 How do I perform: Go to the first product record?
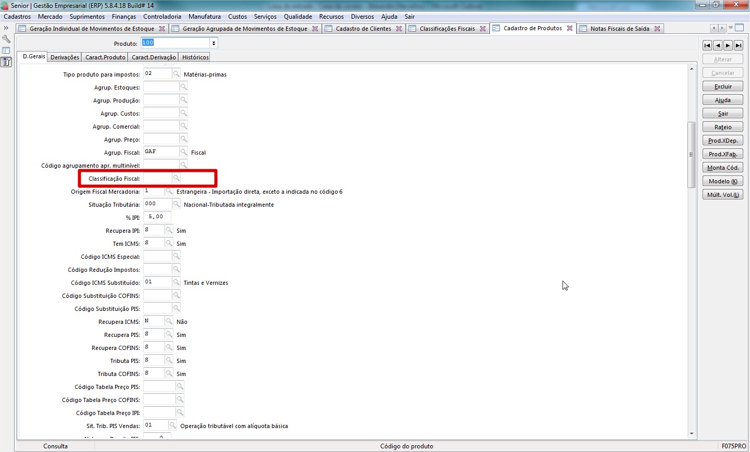click(707, 45)
